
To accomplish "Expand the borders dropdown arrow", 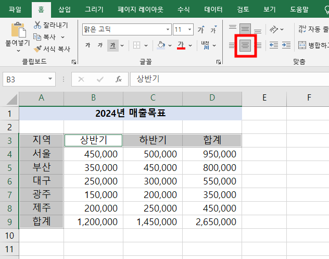I will pyautogui.click(x=146, y=45).
